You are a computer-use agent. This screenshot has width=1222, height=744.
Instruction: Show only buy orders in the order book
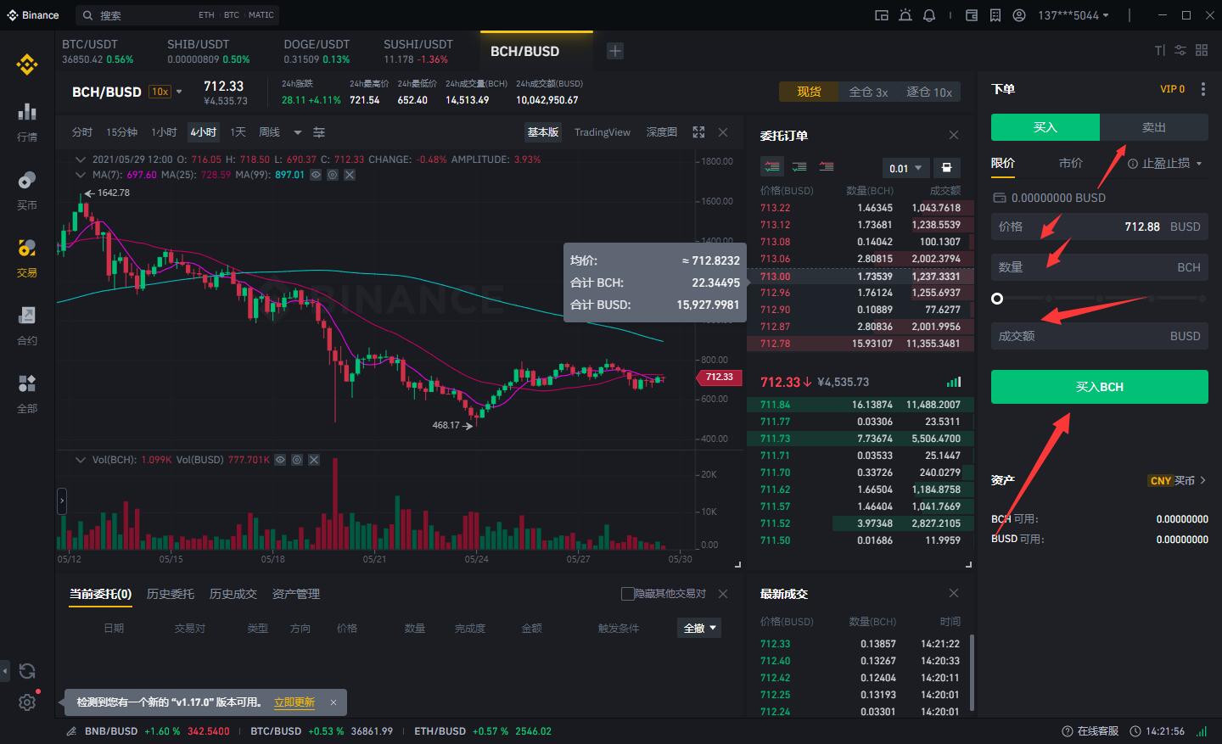pos(799,167)
